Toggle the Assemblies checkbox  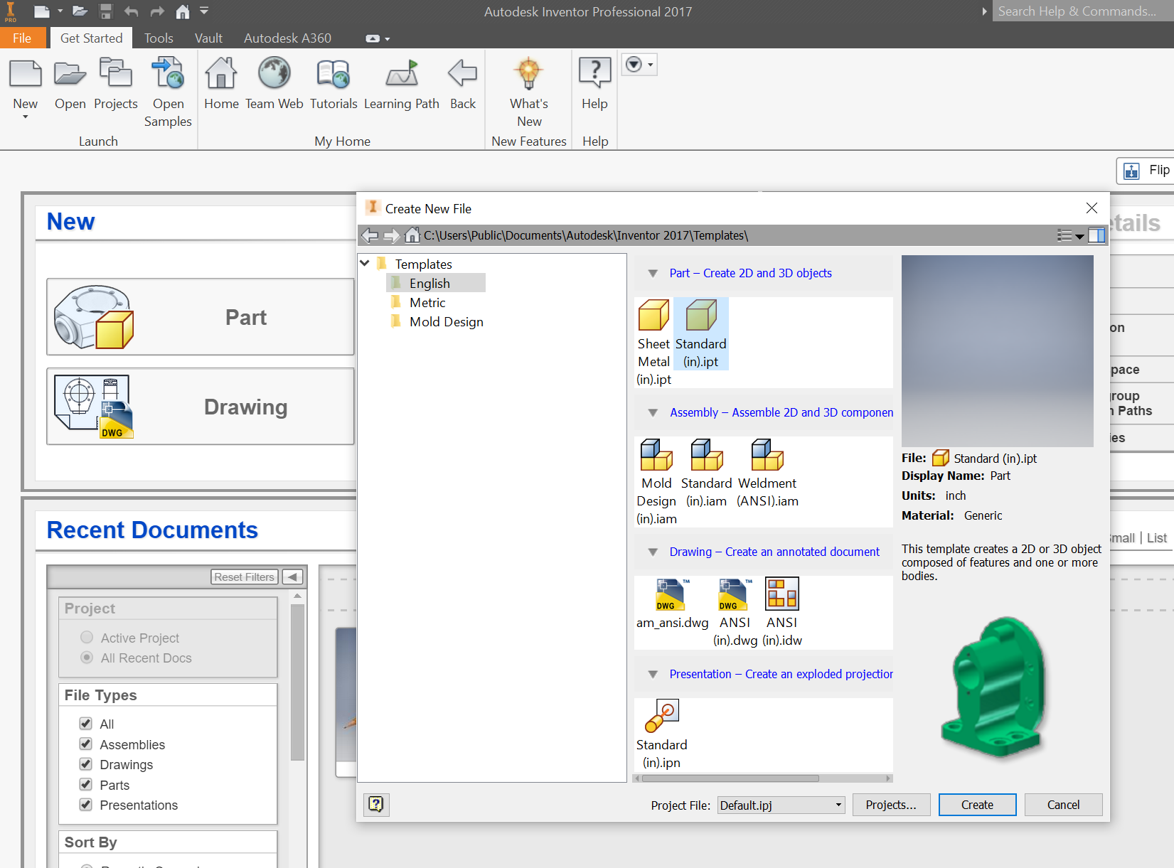(86, 744)
